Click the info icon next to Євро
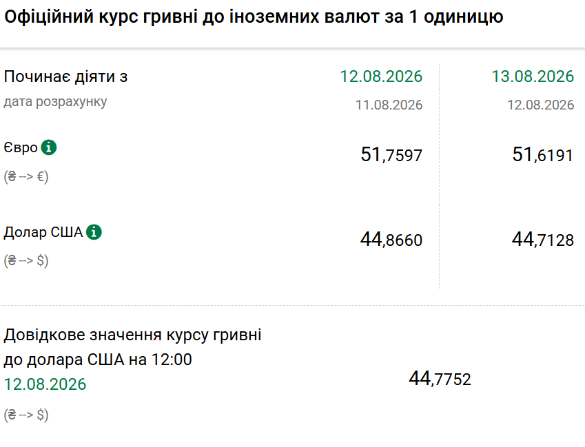 point(49,147)
